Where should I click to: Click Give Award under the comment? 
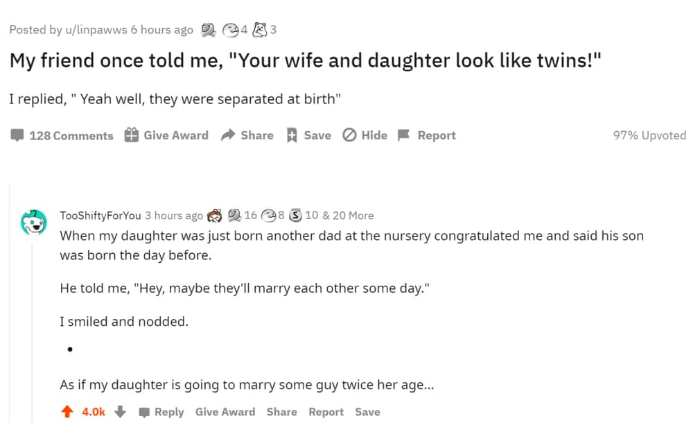click(225, 412)
